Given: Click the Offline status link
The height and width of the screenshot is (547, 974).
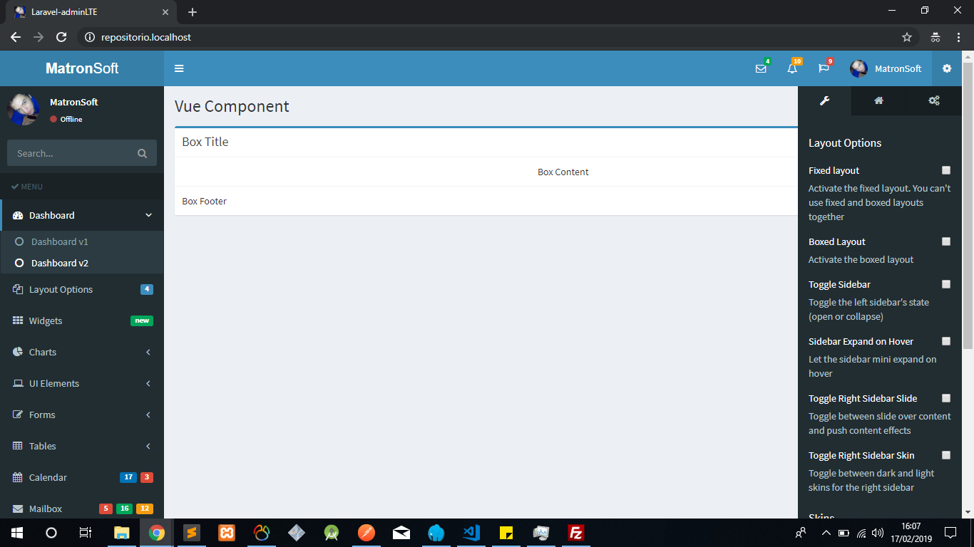Looking at the screenshot, I should coord(66,119).
